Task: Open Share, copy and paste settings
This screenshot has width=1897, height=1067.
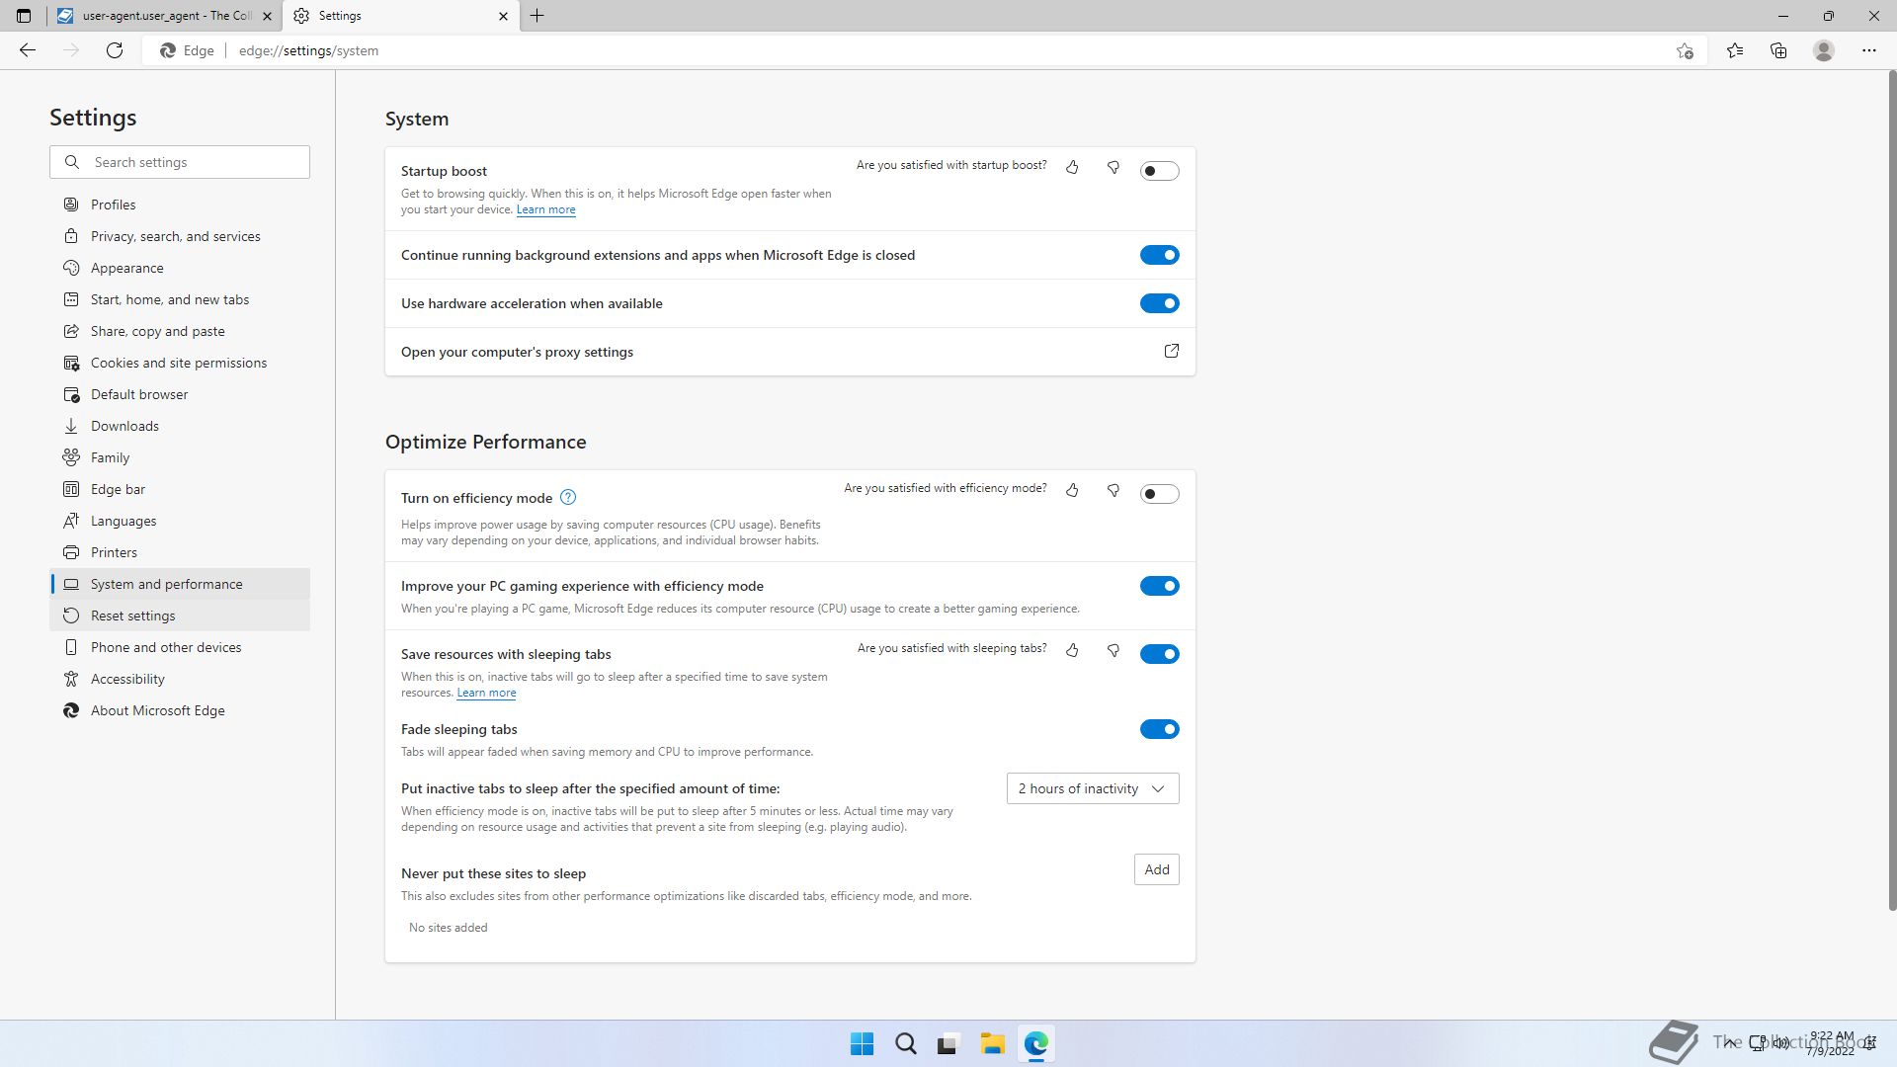Action: [x=180, y=331]
